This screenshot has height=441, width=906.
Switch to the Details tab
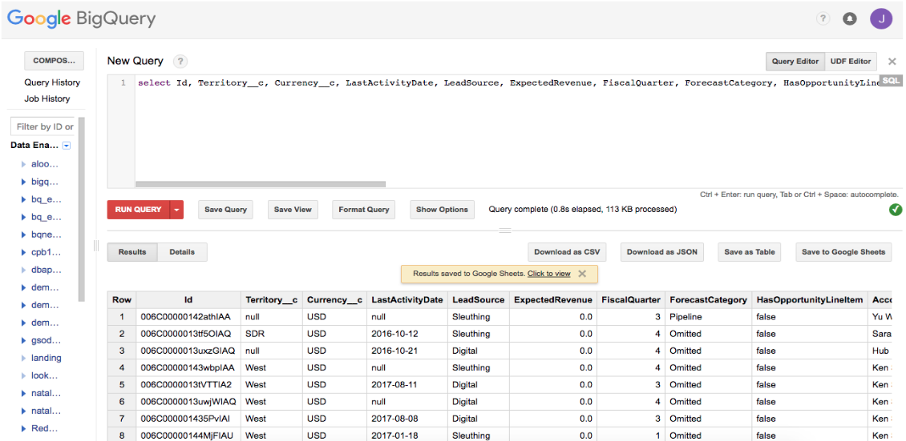pyautogui.click(x=182, y=252)
